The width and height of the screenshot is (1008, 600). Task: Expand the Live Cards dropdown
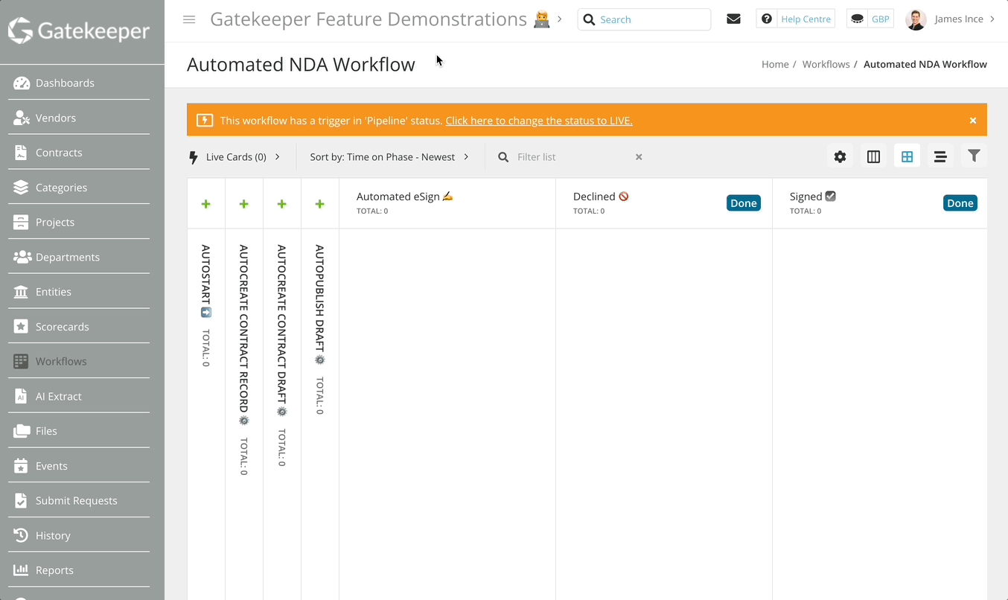tap(235, 156)
